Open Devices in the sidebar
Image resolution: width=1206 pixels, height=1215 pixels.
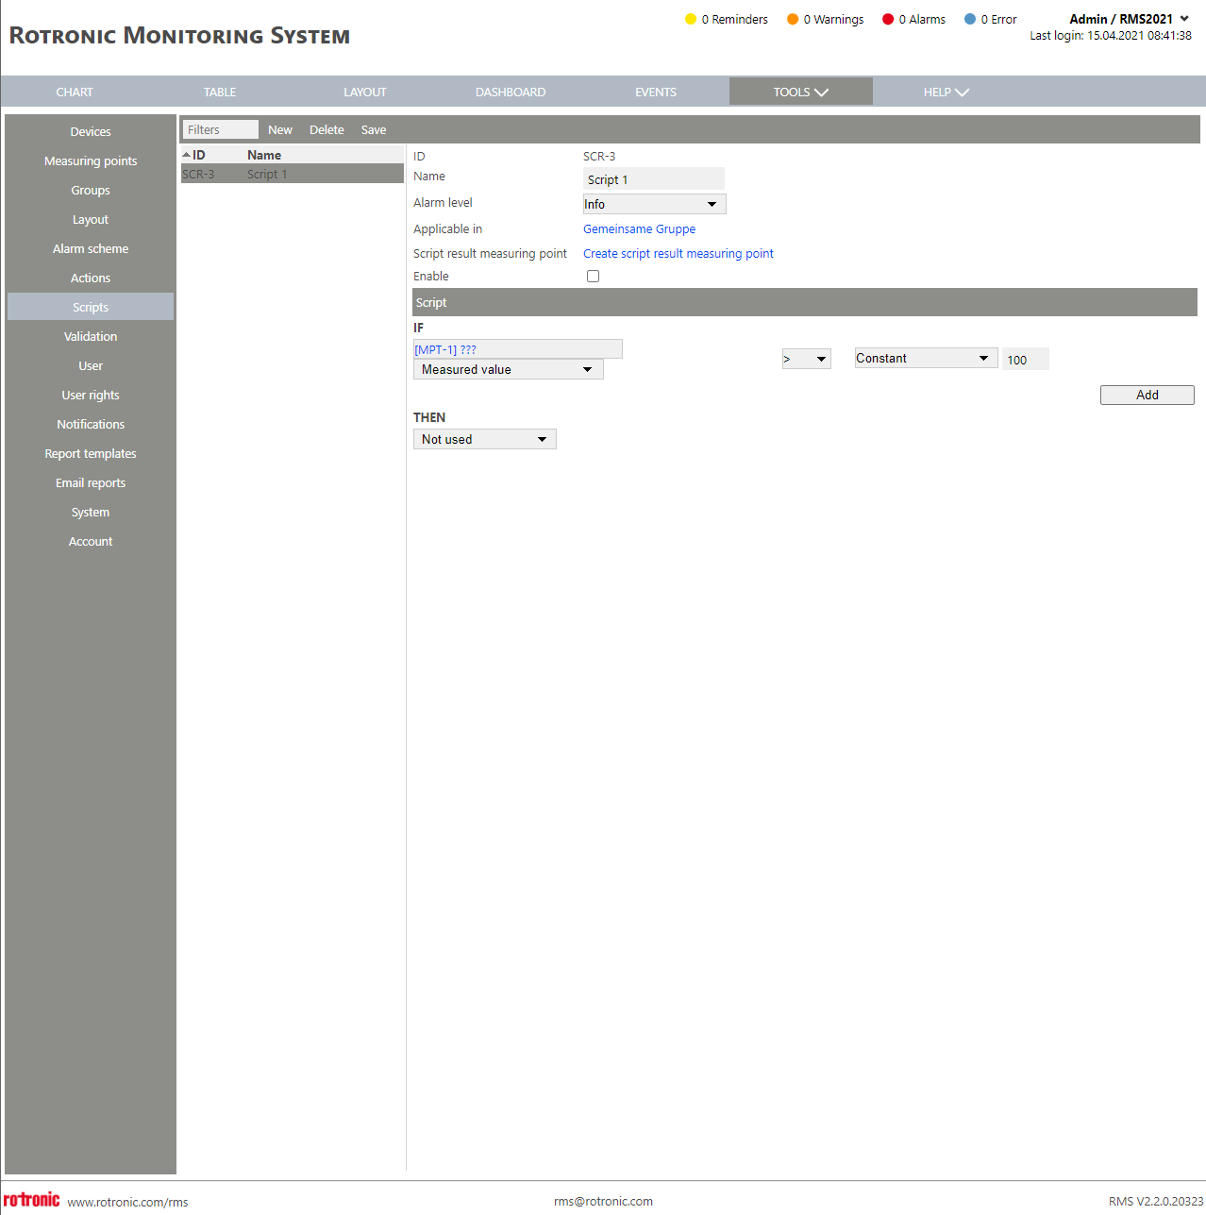pyautogui.click(x=91, y=132)
